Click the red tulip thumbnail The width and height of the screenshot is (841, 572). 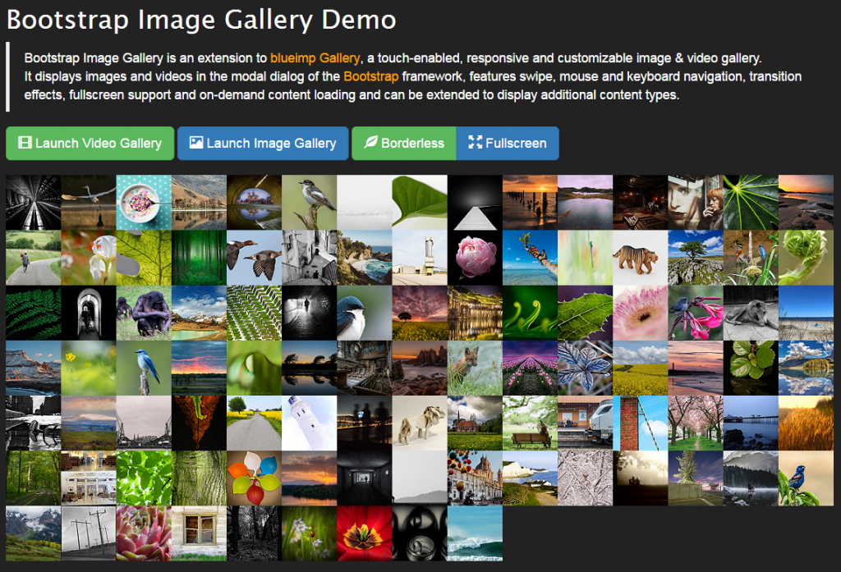pyautogui.click(x=365, y=533)
